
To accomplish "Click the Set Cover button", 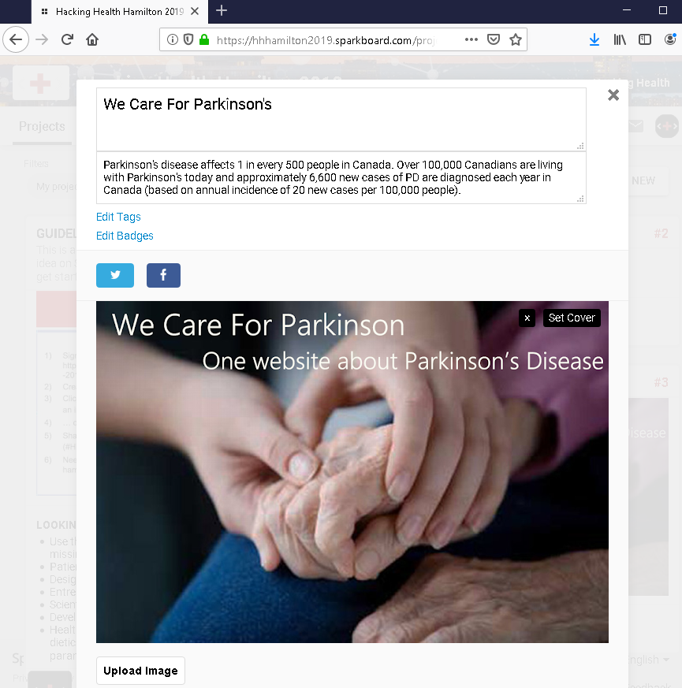I will click(x=572, y=318).
